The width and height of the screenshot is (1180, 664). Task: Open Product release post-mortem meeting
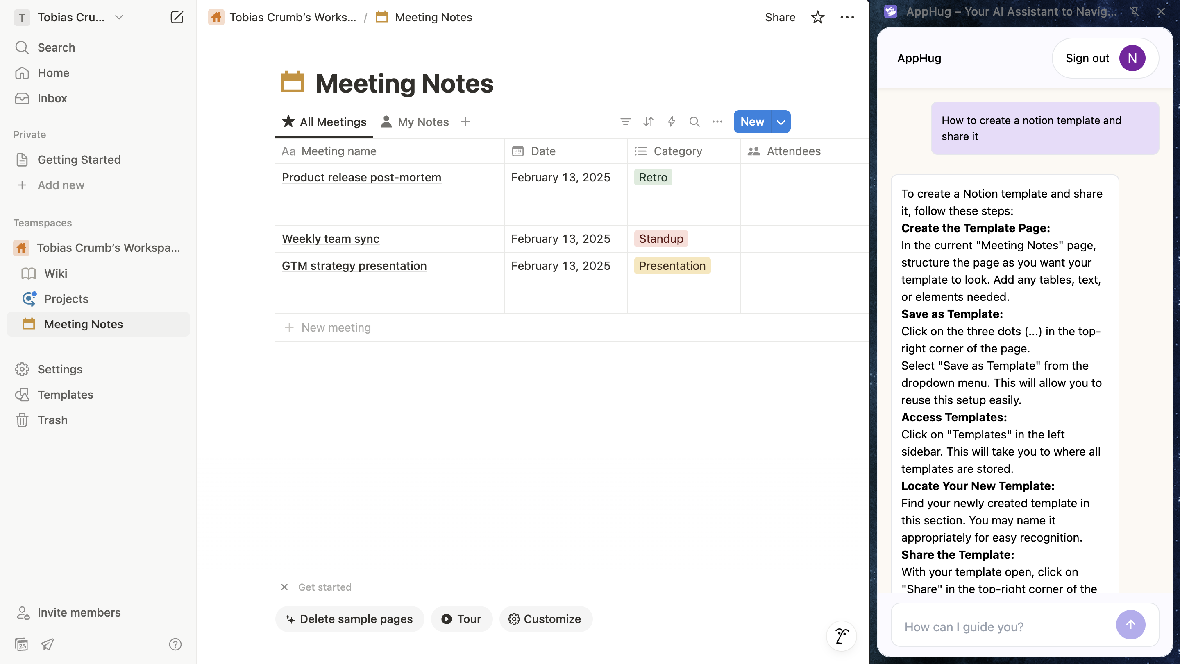[x=361, y=178]
